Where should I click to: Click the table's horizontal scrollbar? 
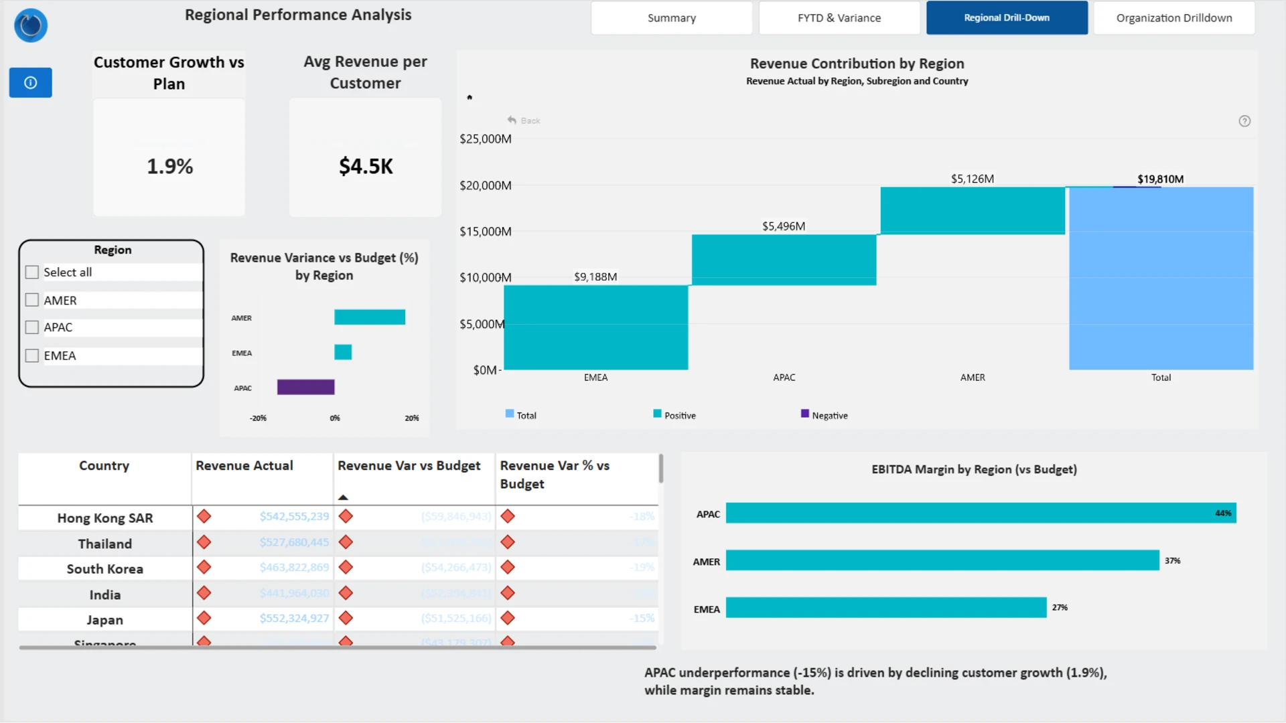(337, 647)
